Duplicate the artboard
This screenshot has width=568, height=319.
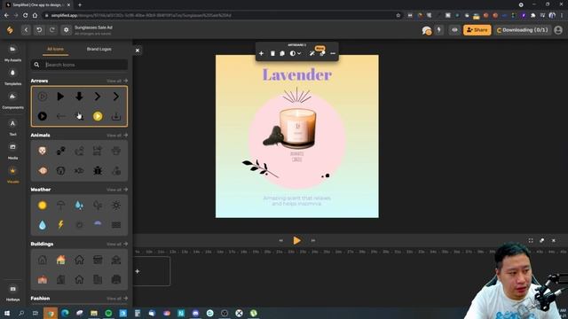pyautogui.click(x=282, y=53)
